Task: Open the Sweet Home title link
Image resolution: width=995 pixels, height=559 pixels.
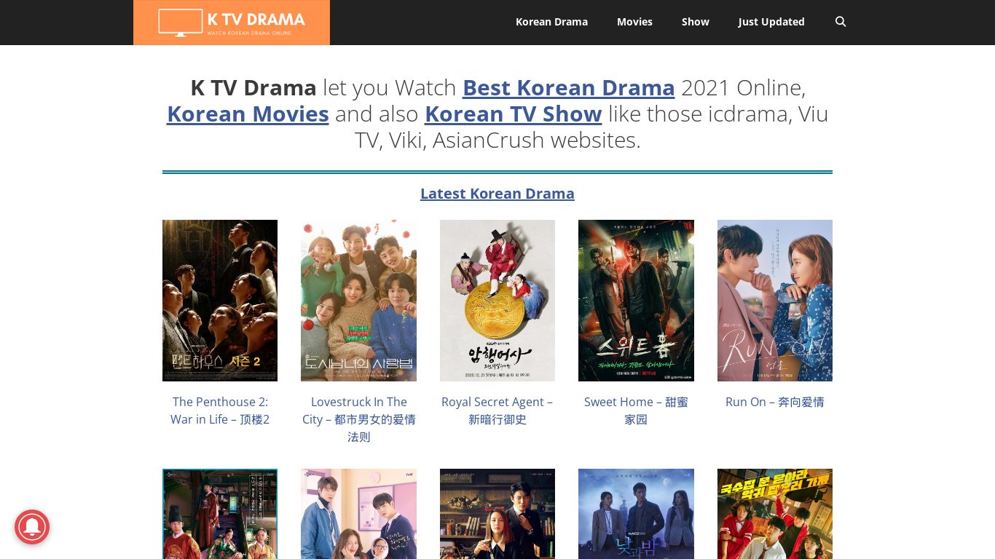Action: [x=636, y=411]
